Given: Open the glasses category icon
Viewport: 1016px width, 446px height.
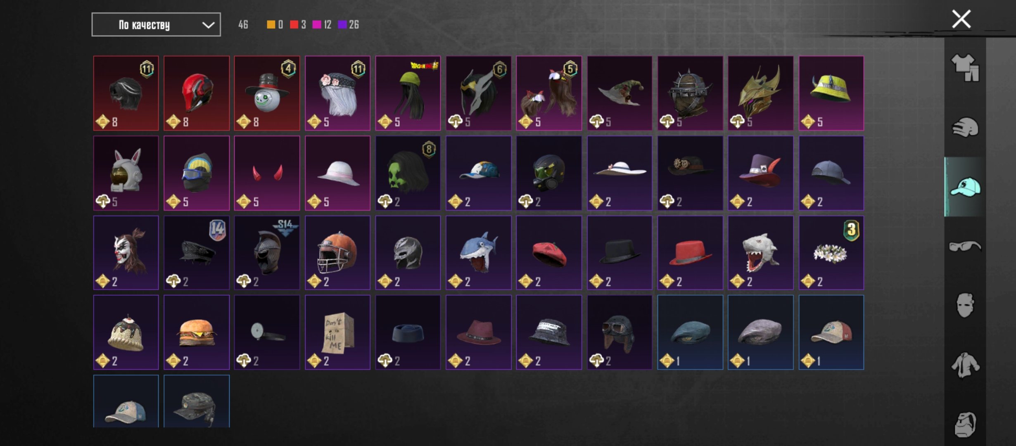Looking at the screenshot, I should click(965, 247).
